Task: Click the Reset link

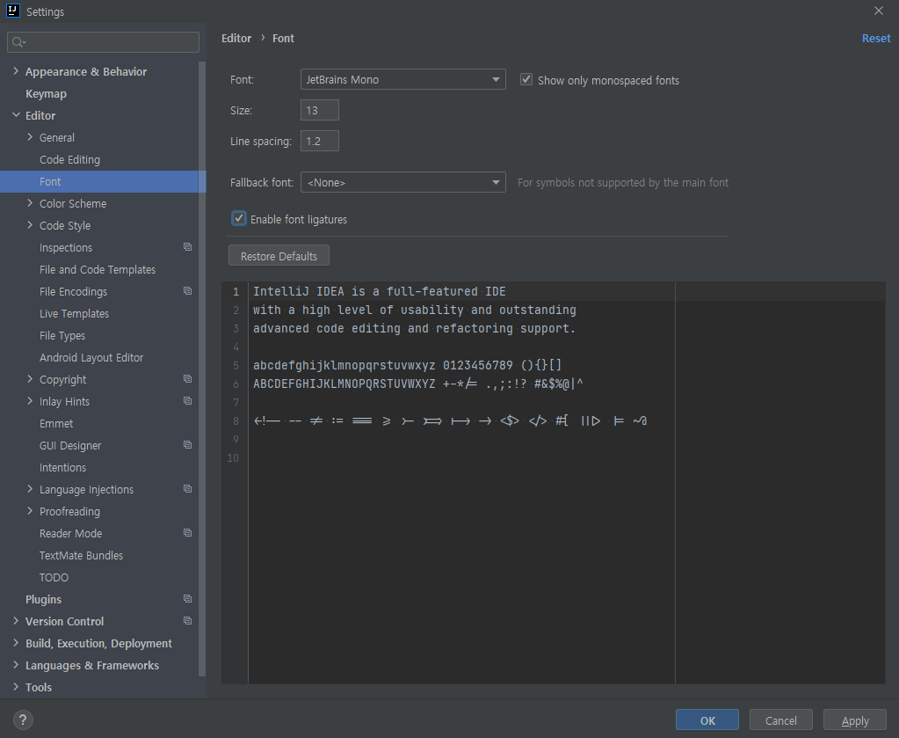Action: pyautogui.click(x=876, y=38)
